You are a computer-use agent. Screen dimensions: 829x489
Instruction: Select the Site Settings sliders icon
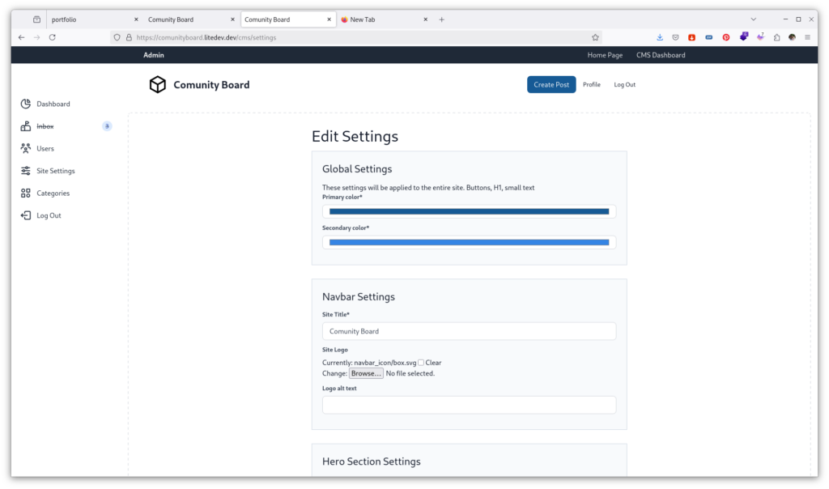tap(26, 171)
